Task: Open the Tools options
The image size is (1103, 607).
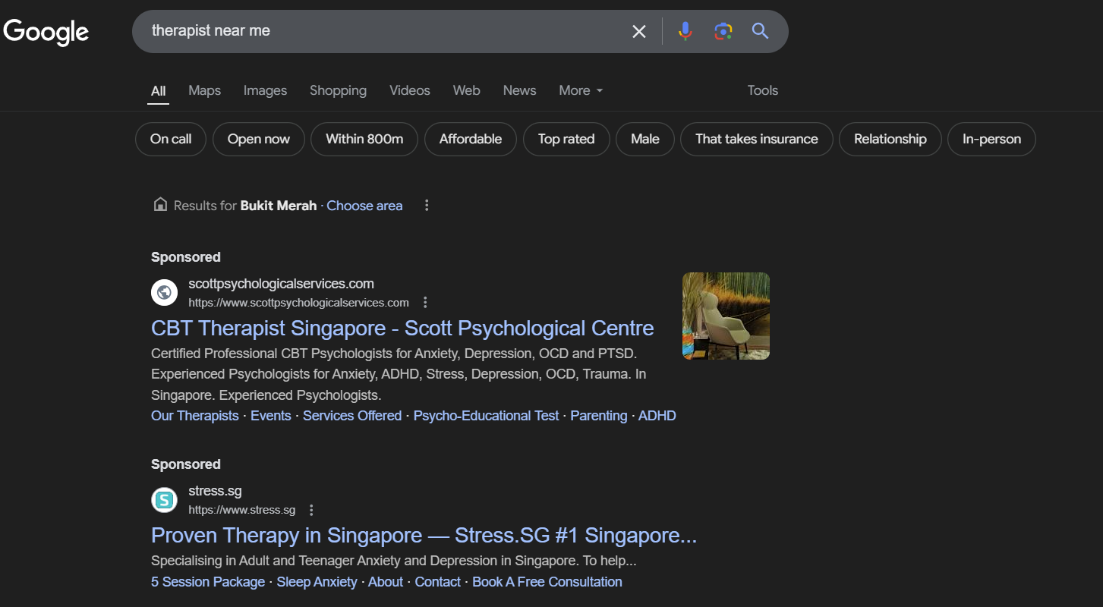Action: (762, 90)
